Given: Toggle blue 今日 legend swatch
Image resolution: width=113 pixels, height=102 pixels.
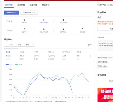Looking at the screenshot, I should click(7, 64).
